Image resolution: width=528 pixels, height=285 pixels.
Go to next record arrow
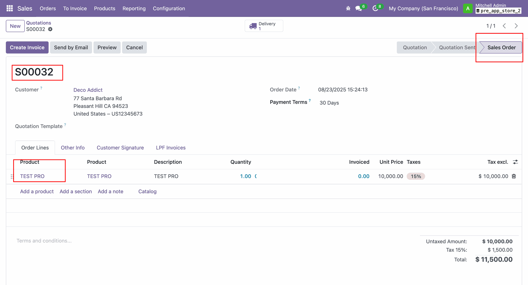(516, 26)
